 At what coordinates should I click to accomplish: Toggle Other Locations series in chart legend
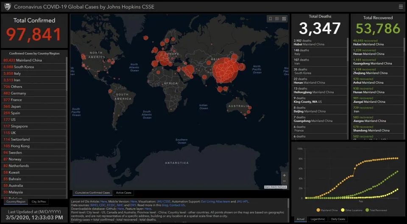coord(351,210)
